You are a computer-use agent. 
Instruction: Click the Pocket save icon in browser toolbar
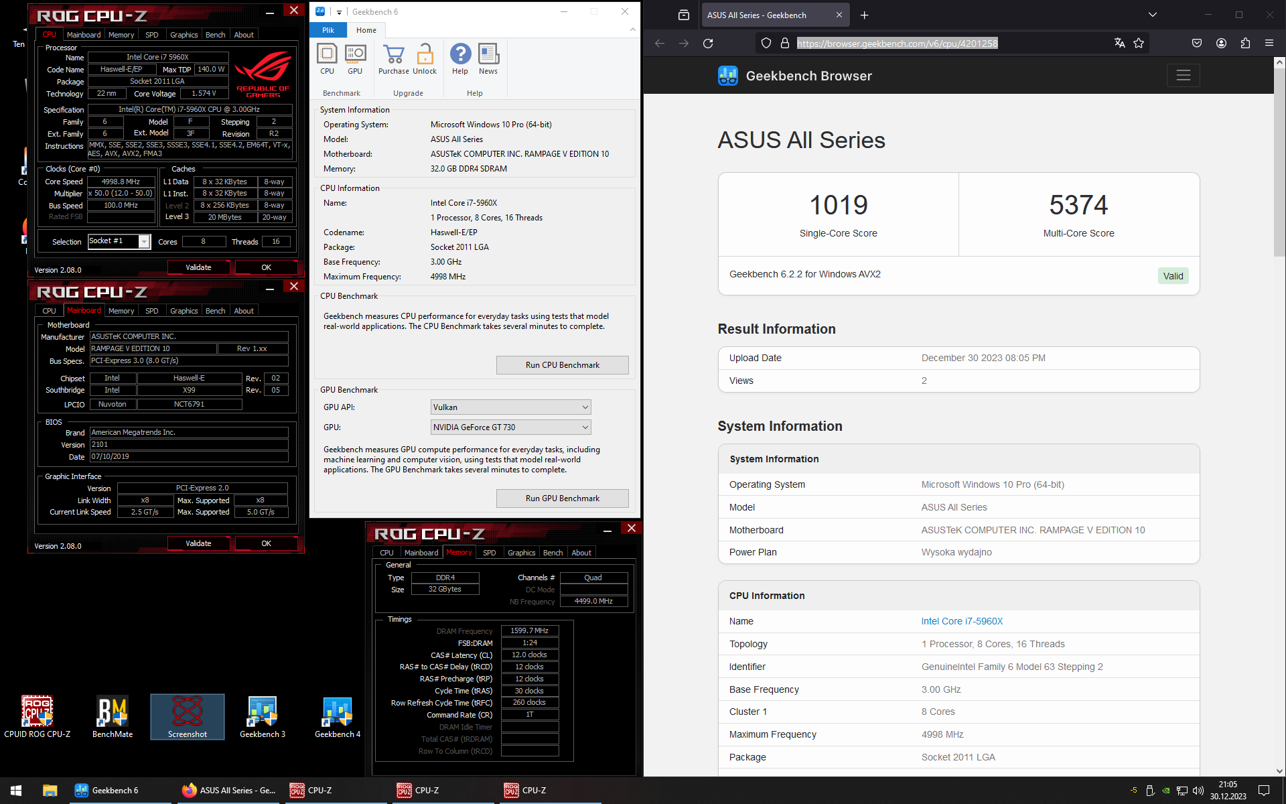pos(1197,44)
